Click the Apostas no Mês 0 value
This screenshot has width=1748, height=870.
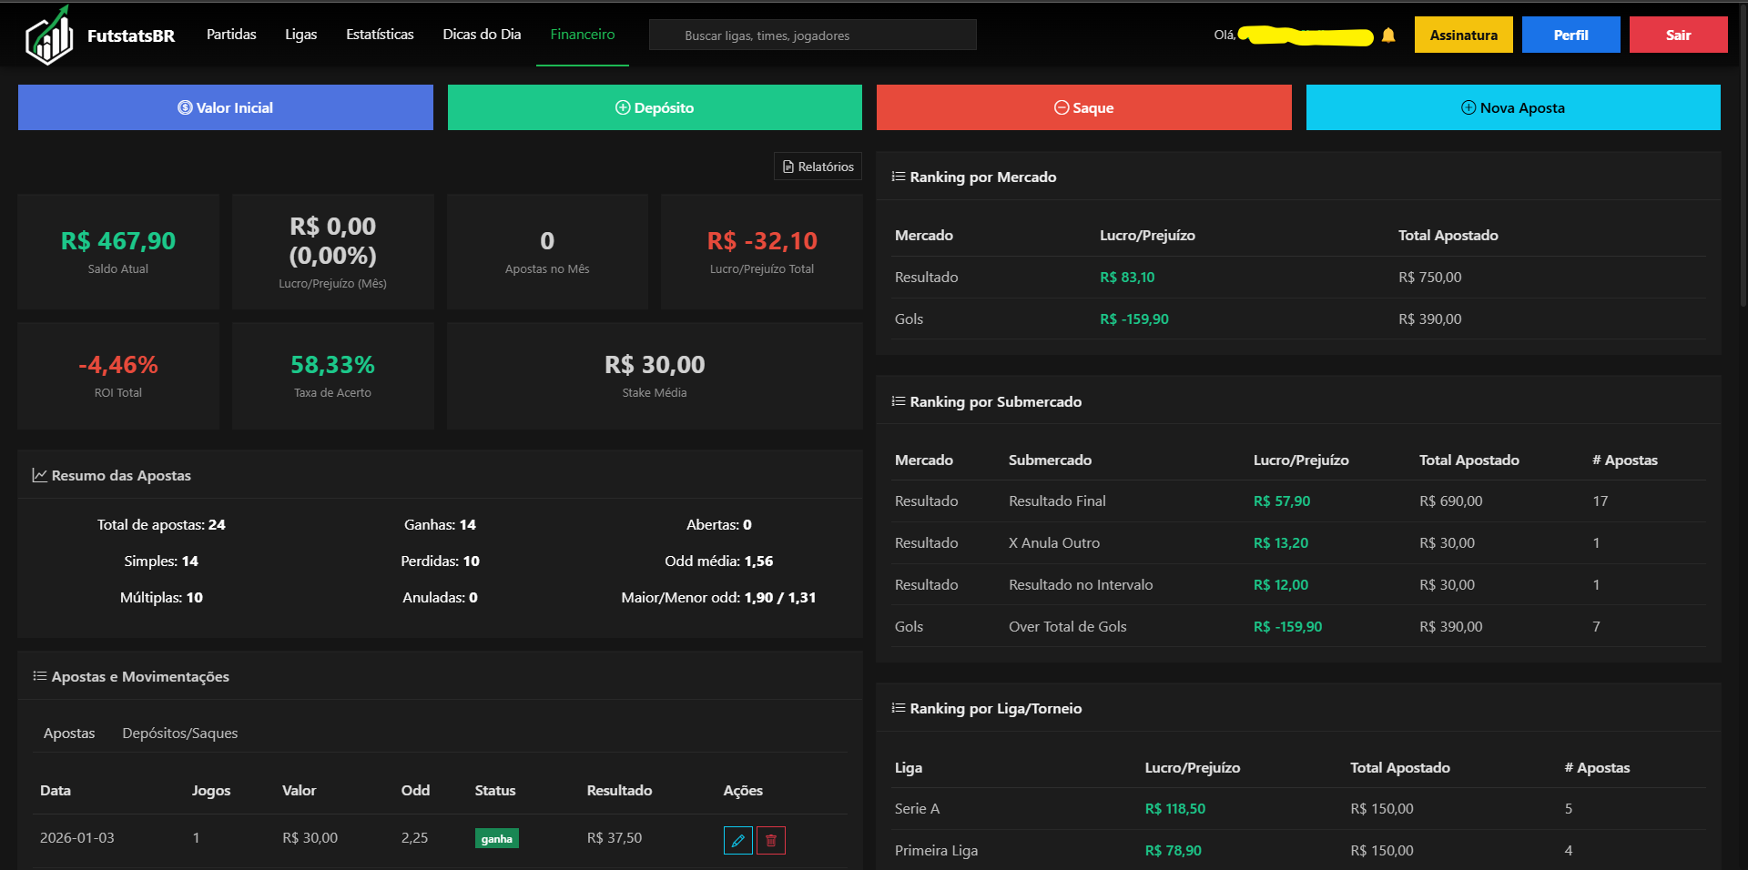[x=547, y=241]
